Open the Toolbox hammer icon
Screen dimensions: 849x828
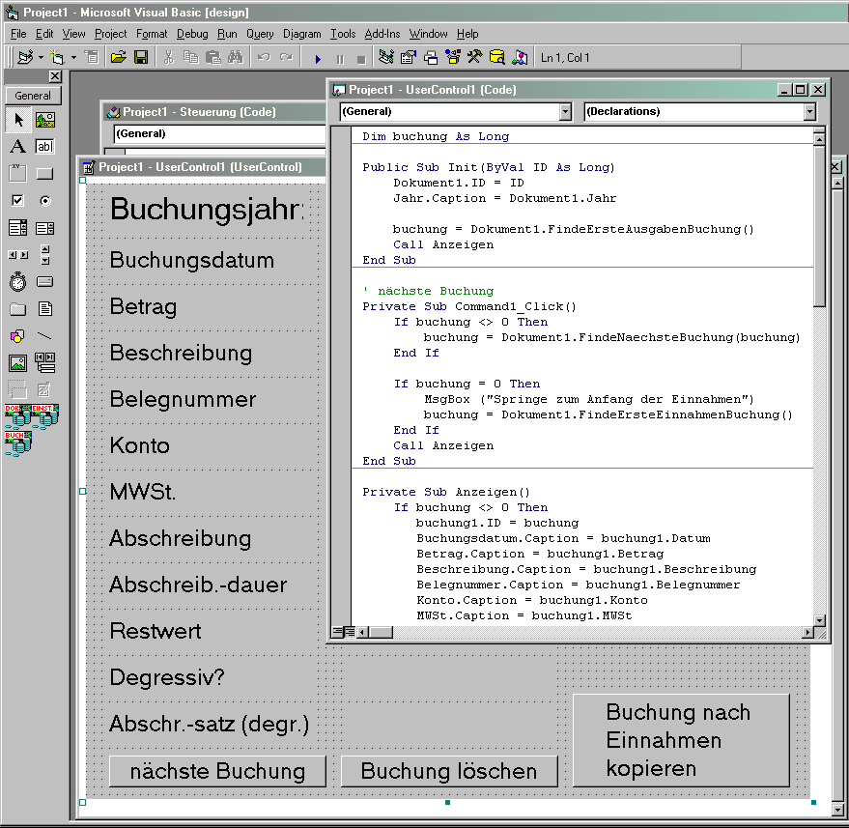point(475,57)
